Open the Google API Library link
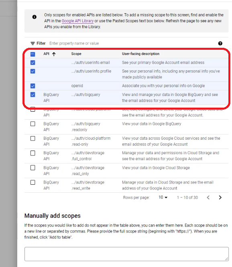The height and width of the screenshot is (267, 232). [x=77, y=21]
